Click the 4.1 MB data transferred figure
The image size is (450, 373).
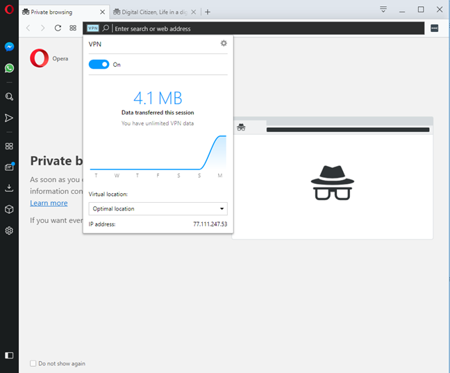click(x=158, y=98)
